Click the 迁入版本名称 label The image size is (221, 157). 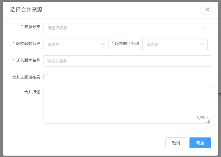(28, 60)
